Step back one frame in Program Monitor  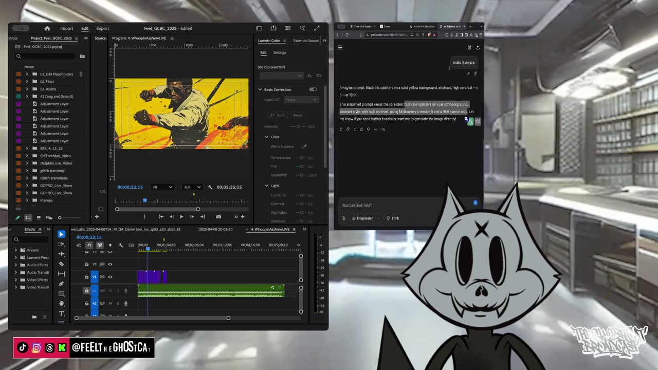pyautogui.click(x=172, y=217)
